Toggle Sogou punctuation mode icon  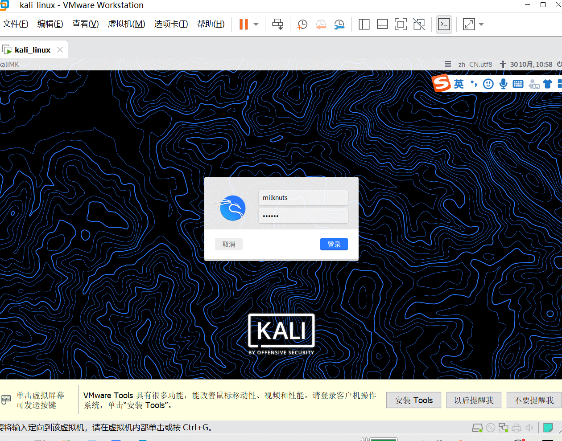(x=474, y=84)
